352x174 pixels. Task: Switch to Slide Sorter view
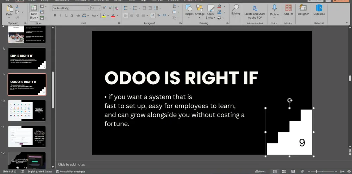click(284, 172)
